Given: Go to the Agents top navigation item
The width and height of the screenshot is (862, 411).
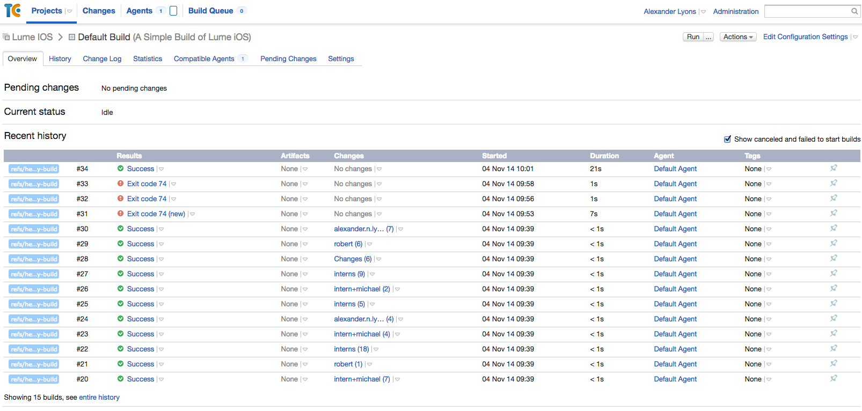Looking at the screenshot, I should point(140,11).
